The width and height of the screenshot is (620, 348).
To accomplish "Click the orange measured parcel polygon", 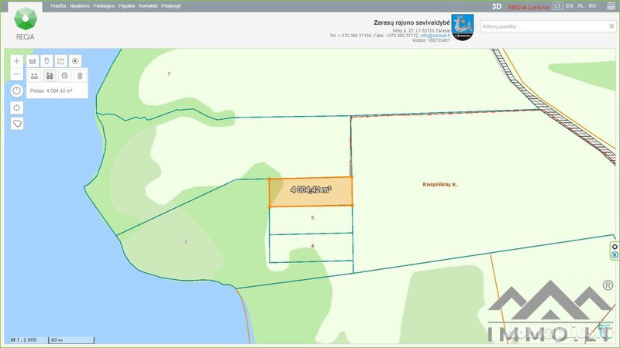I will coord(311,191).
